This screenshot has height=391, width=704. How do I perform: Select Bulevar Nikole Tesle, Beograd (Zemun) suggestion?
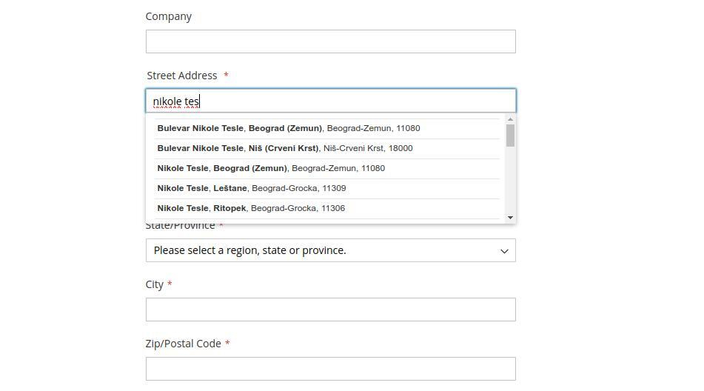289,128
